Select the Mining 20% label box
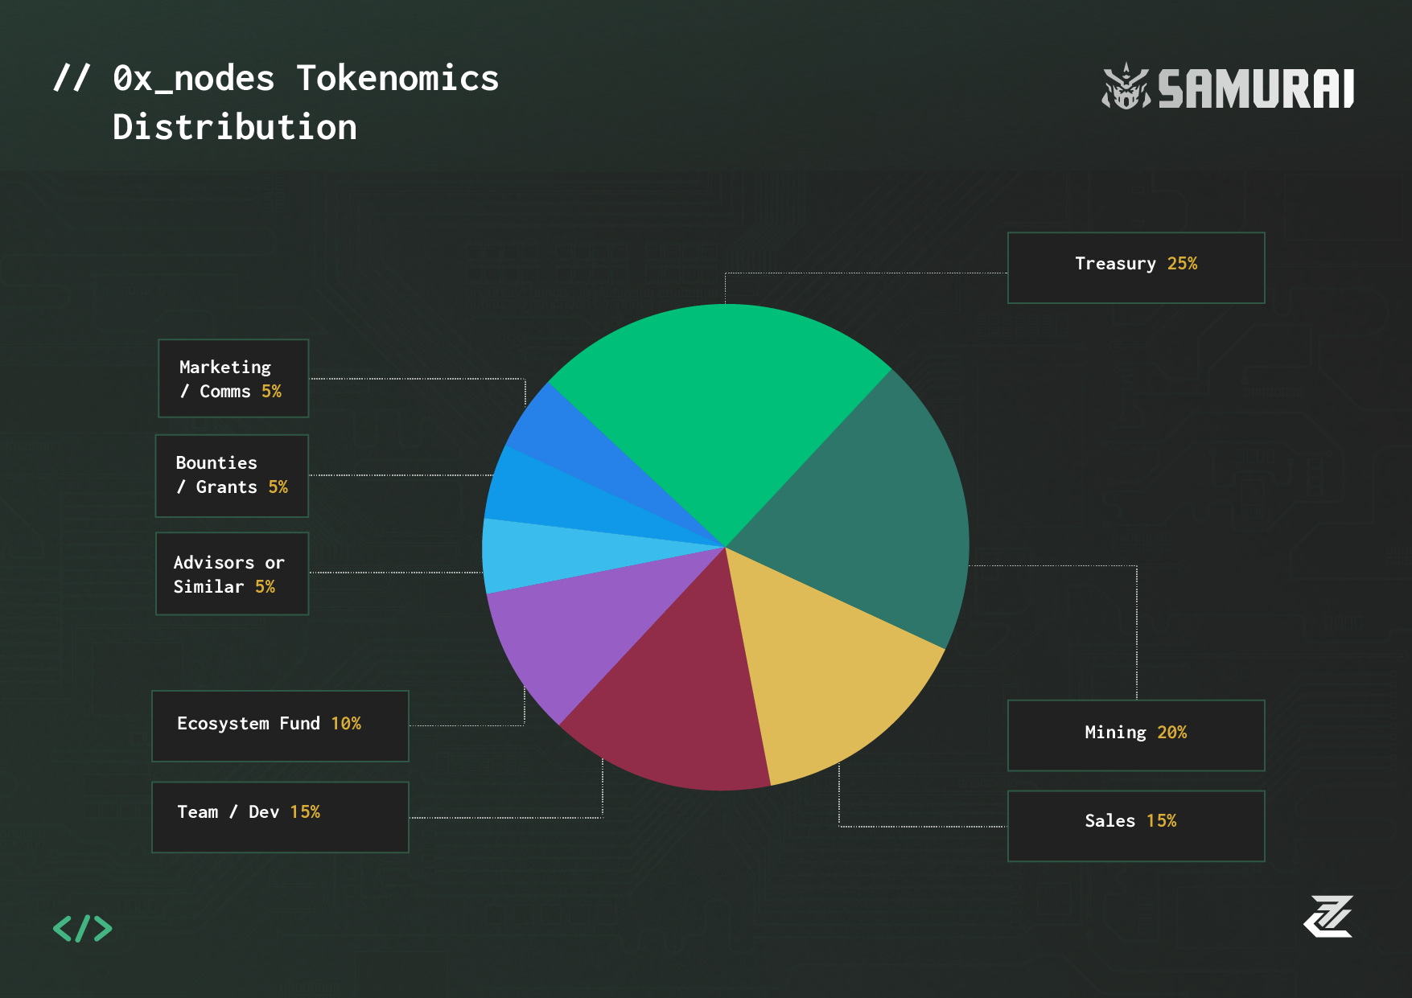This screenshot has height=998, width=1412. (x=1136, y=735)
